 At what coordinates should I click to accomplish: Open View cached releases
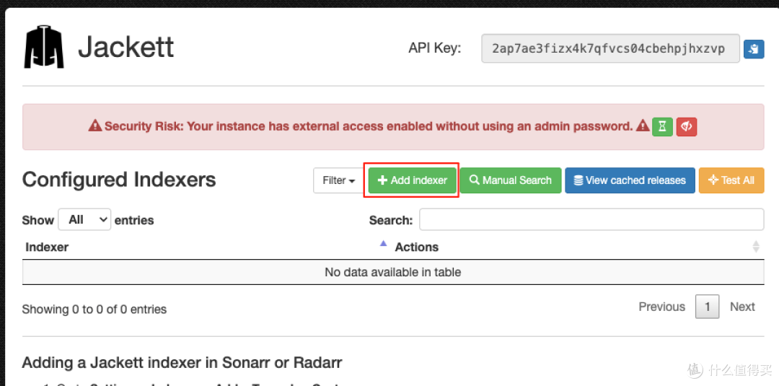[630, 180]
